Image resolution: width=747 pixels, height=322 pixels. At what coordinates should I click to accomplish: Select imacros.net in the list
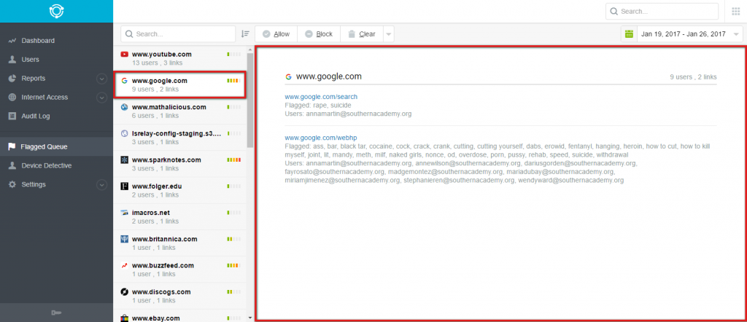point(180,217)
